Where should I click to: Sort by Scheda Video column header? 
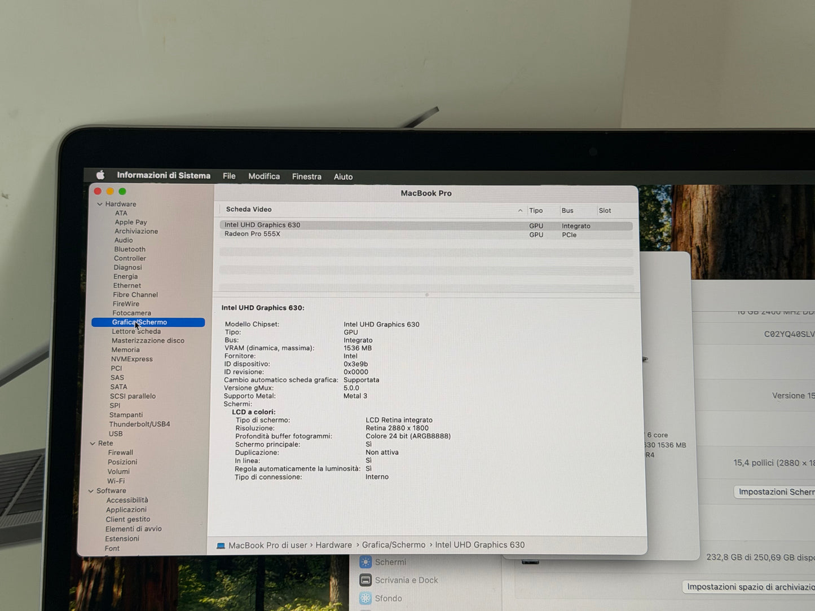[249, 209]
